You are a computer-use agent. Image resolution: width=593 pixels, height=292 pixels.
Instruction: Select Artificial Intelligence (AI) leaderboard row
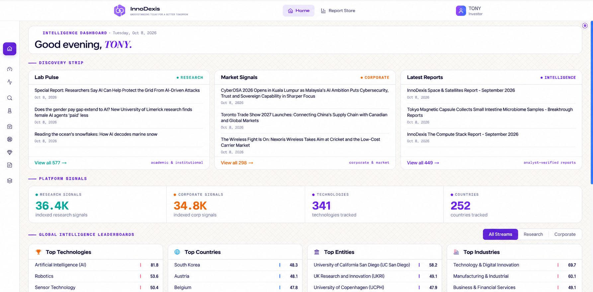[x=96, y=265]
